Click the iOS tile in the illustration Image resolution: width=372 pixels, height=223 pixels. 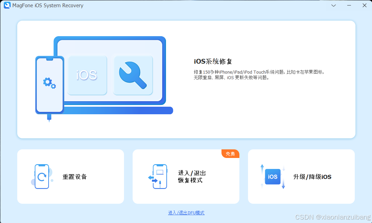pos(87,75)
